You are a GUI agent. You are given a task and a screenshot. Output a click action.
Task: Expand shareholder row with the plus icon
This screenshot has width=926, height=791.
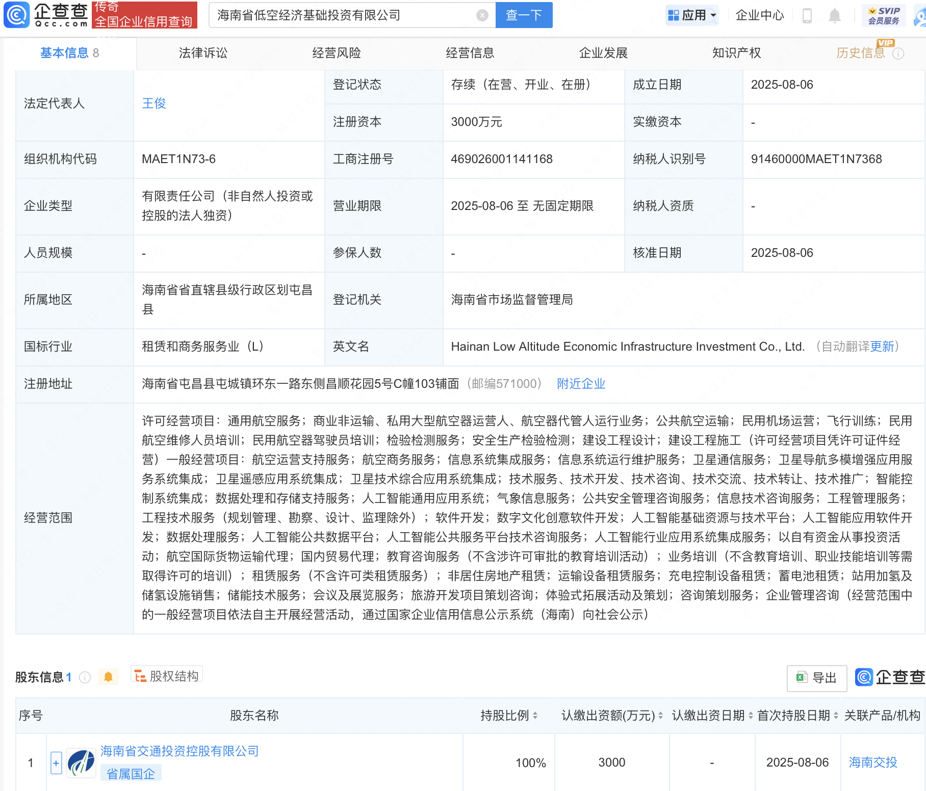tap(56, 763)
